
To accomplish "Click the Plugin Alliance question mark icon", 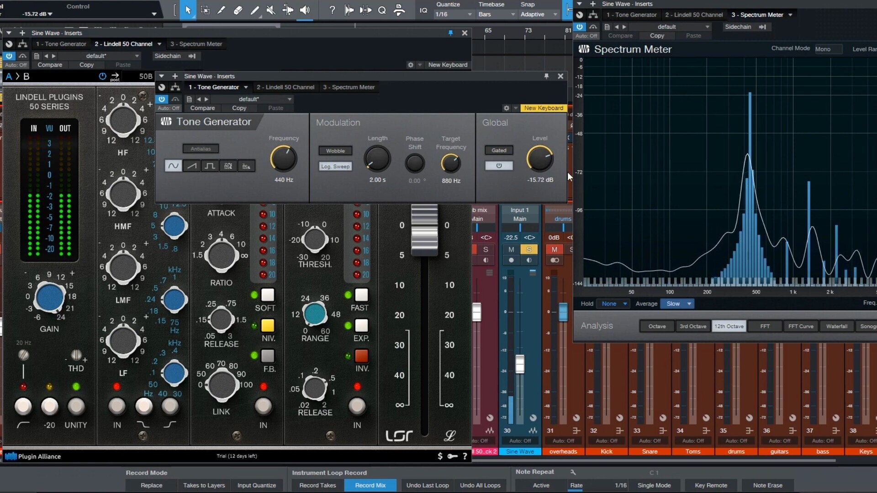I will [x=465, y=456].
